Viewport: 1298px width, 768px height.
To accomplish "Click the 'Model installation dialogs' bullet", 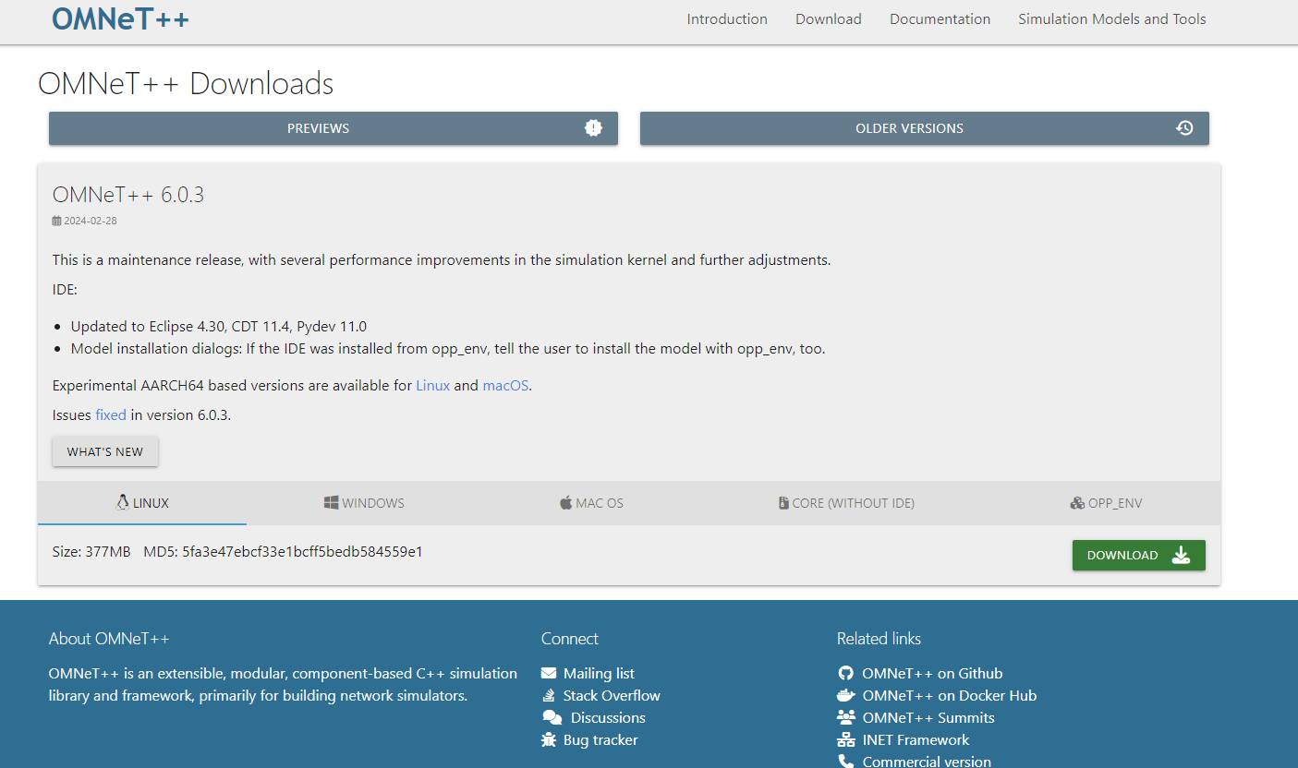I will pos(448,349).
